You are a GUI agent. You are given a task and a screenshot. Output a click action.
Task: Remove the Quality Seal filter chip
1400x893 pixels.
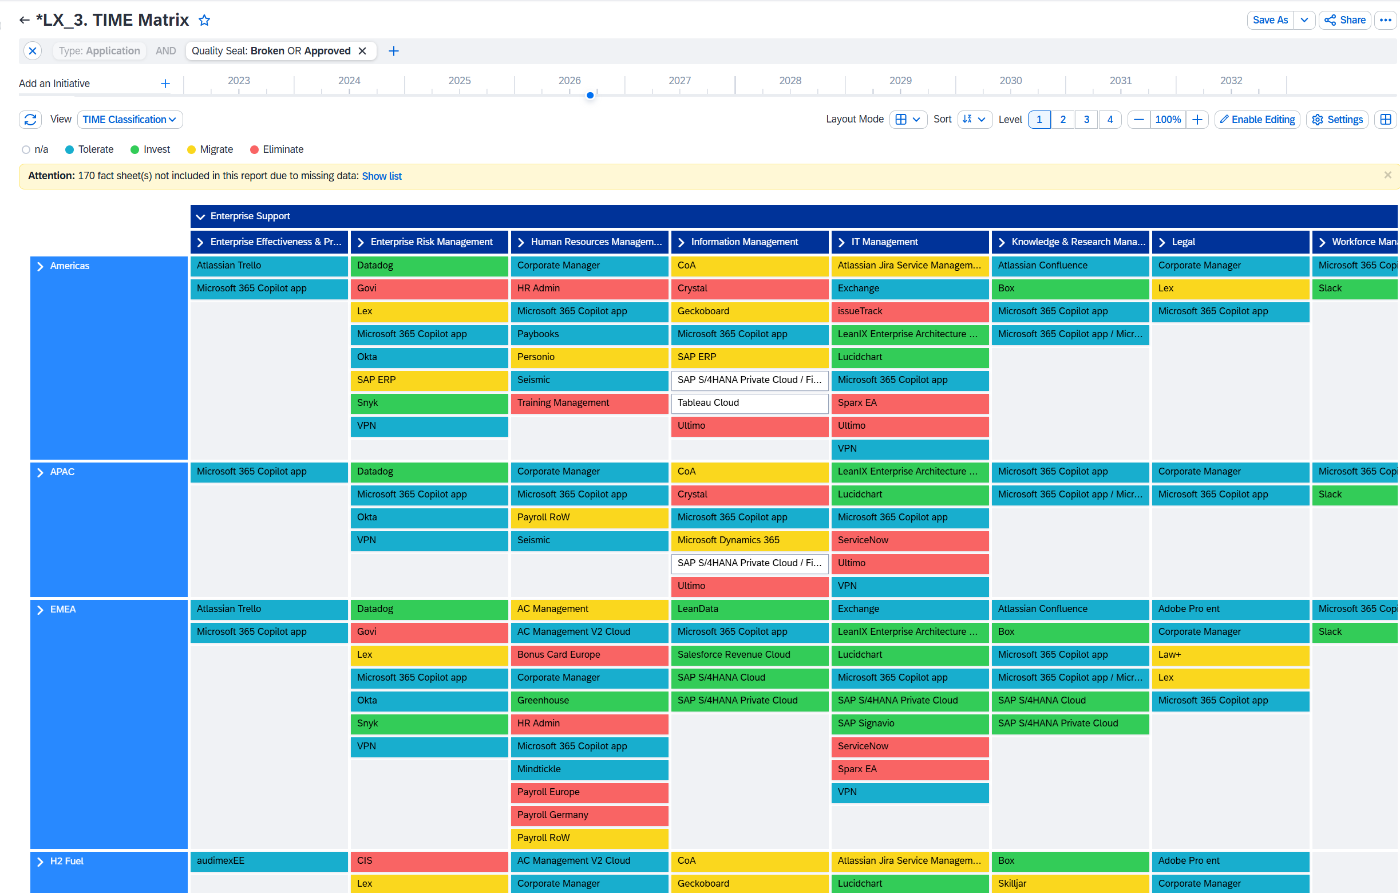tap(362, 51)
